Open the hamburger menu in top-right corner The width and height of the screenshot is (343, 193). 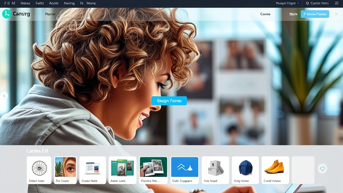click(x=337, y=3)
